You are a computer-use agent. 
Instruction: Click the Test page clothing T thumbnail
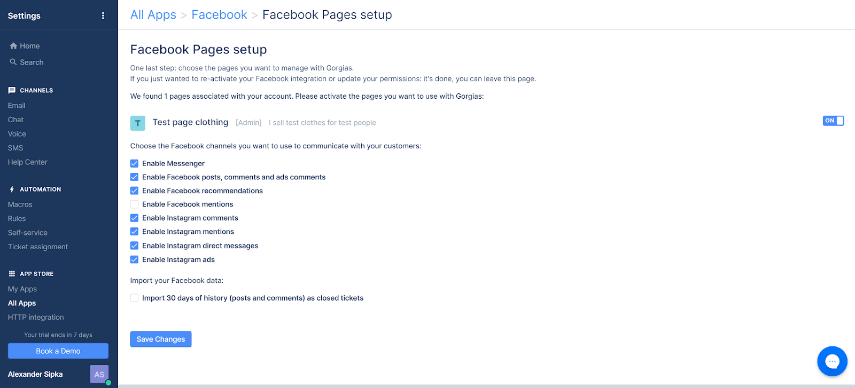[138, 123]
